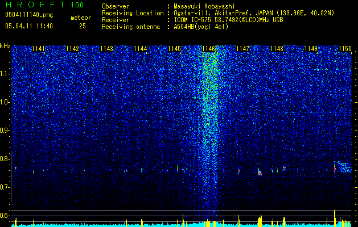The height and width of the screenshot is (227, 358).
Task: Click the 1.0 kHz axis label
Action: 5,102
